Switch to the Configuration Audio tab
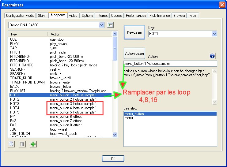 coord(20,16)
